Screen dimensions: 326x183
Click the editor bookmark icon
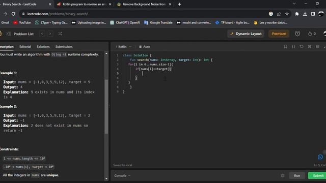[x=285, y=47]
